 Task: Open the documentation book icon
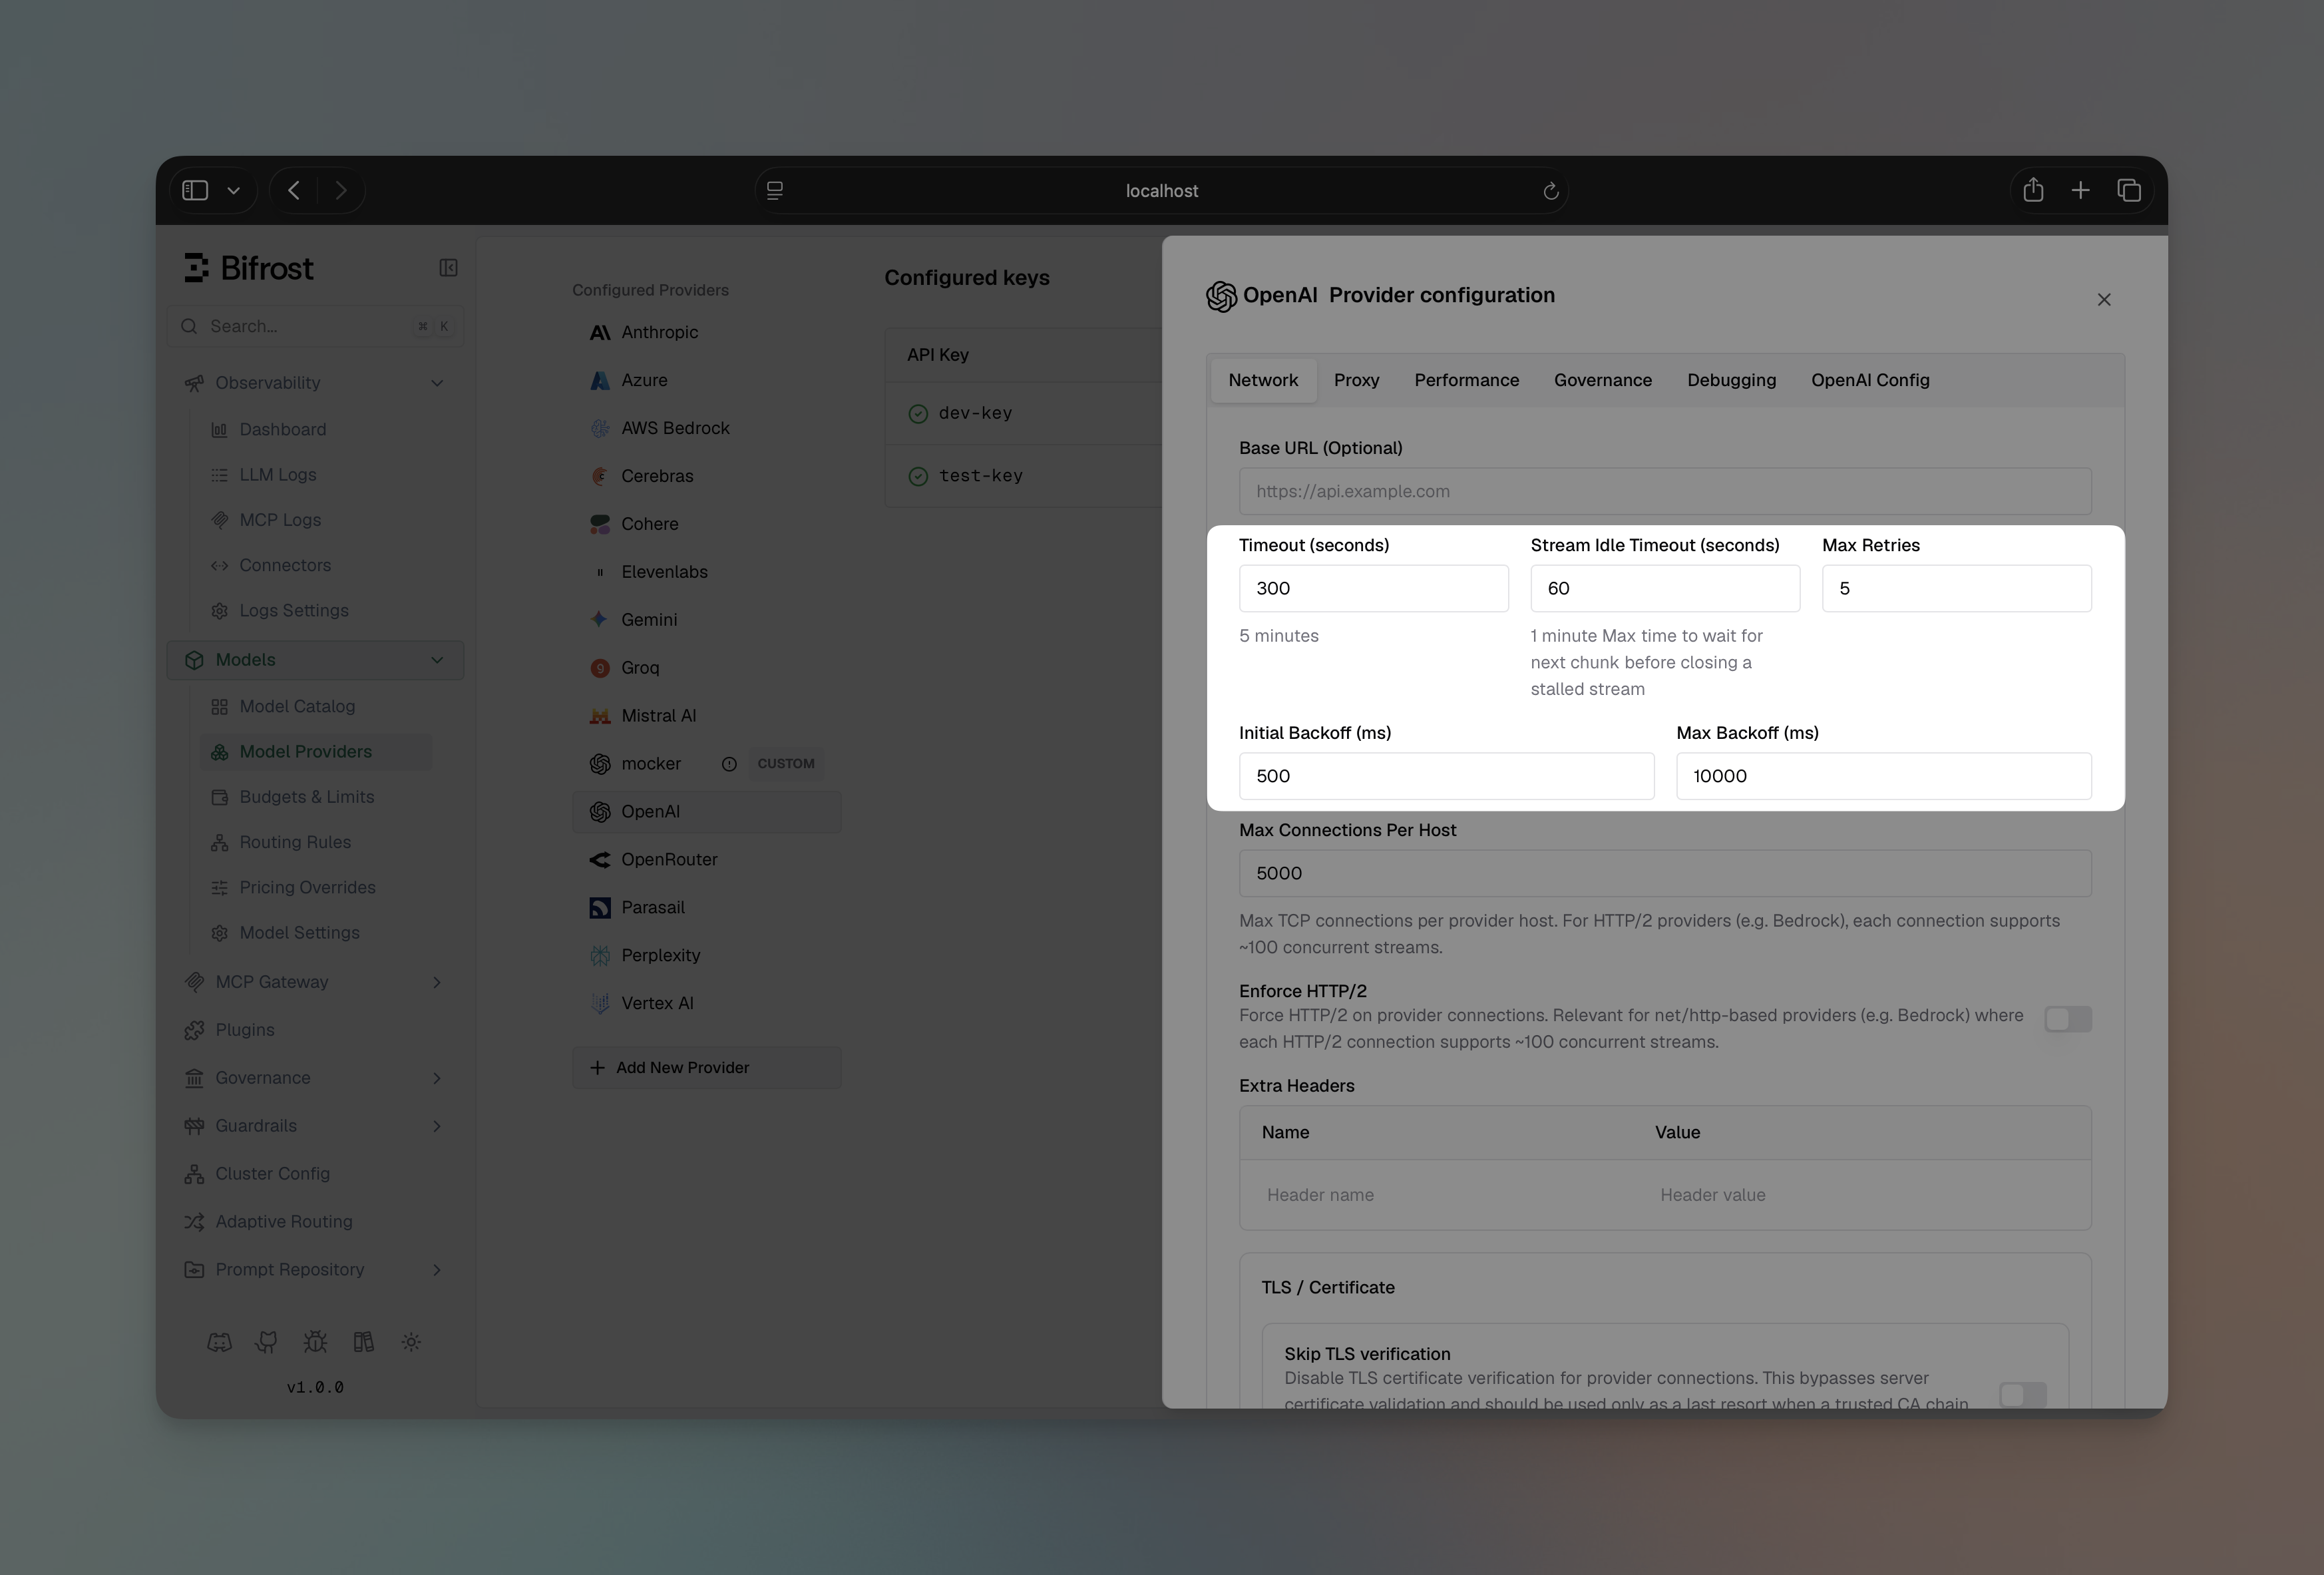point(363,1342)
